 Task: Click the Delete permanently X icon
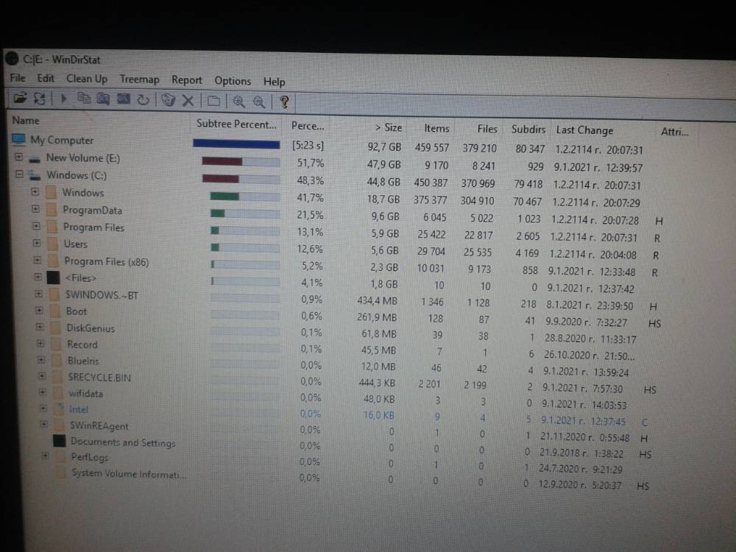click(x=188, y=100)
